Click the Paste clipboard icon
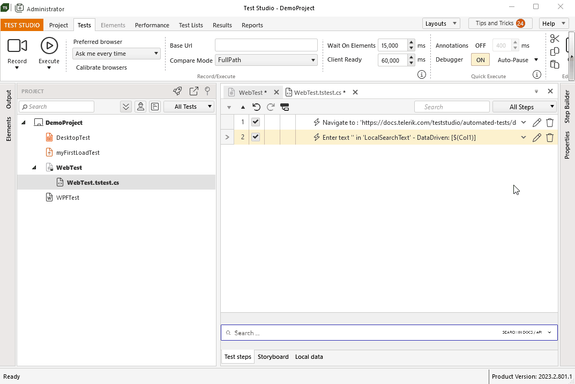 tap(555, 64)
